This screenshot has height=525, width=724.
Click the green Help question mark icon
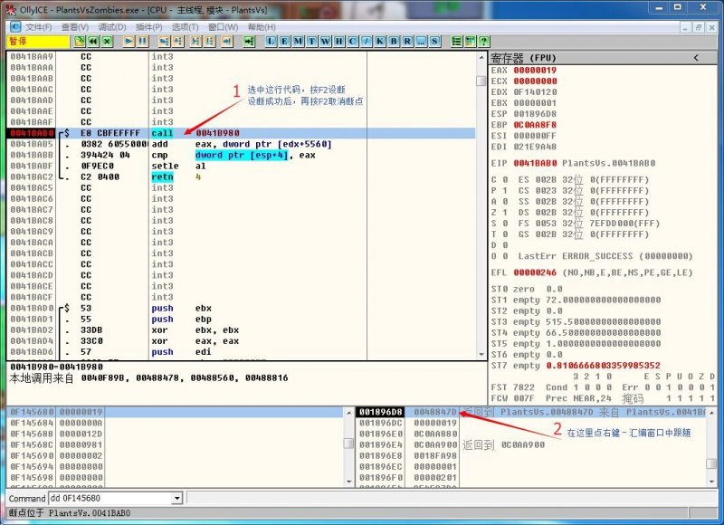484,42
